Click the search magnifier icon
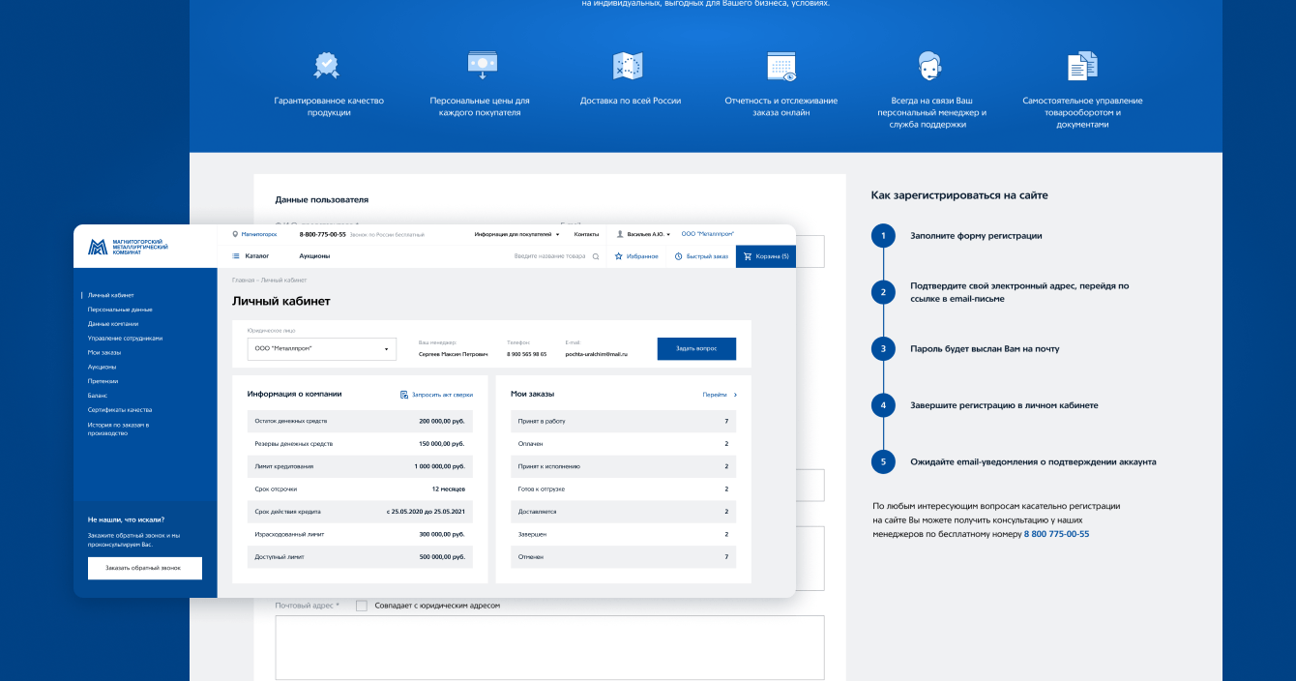This screenshot has height=681, width=1296. (596, 256)
